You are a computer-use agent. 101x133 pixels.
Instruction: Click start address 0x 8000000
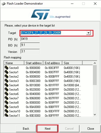pos(33,68)
